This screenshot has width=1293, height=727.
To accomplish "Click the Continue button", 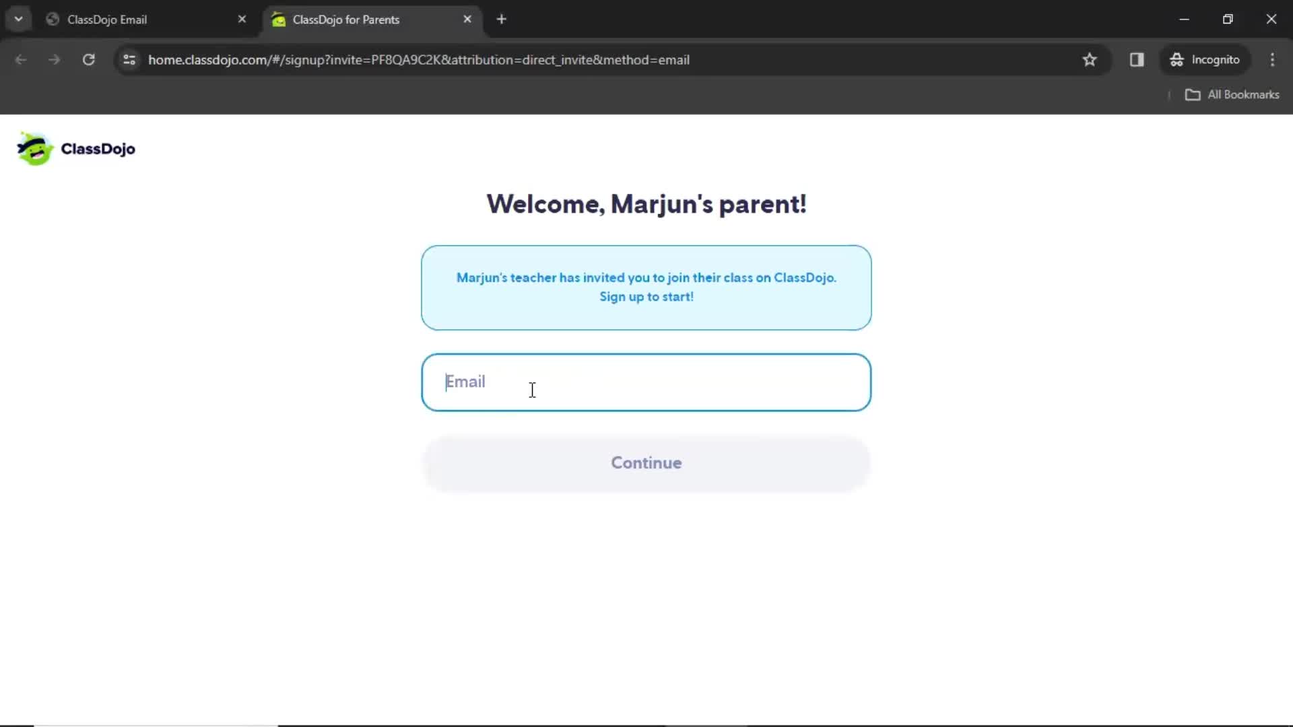I will (x=646, y=463).
